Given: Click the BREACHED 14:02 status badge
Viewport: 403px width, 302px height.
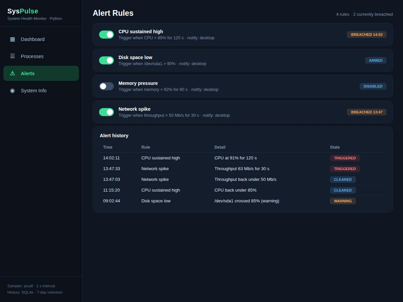Looking at the screenshot, I should click(x=367, y=35).
